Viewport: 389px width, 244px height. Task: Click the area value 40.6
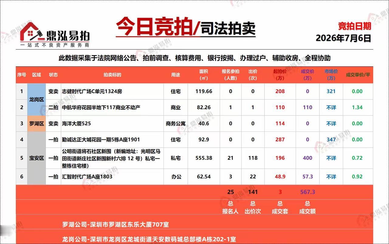point(204,124)
